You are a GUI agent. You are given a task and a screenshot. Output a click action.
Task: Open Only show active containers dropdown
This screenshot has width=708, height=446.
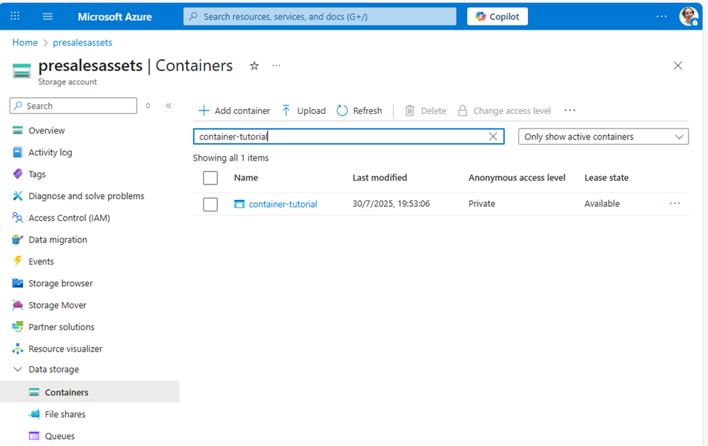(603, 137)
